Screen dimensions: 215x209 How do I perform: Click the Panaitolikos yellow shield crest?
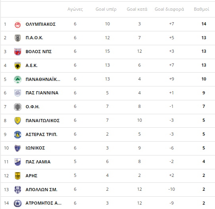[x=17, y=121]
